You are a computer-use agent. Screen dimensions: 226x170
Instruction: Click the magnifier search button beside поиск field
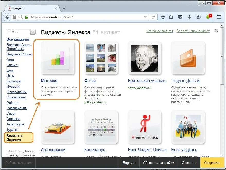33,32
